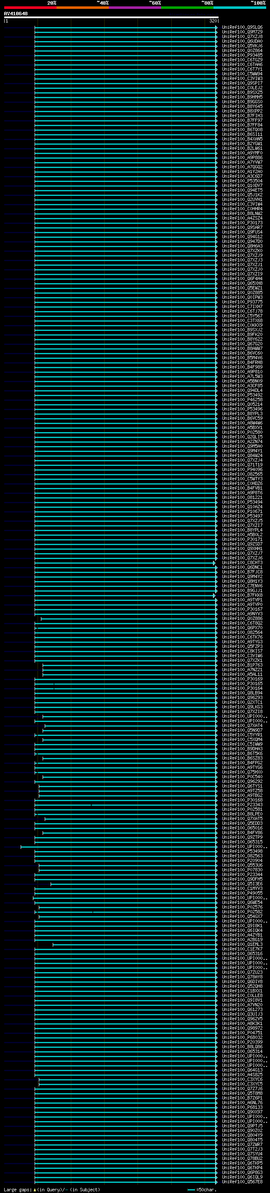Click the red 20% identity legend segment
This screenshot has width=270, height=1193.
tap(30, 8)
